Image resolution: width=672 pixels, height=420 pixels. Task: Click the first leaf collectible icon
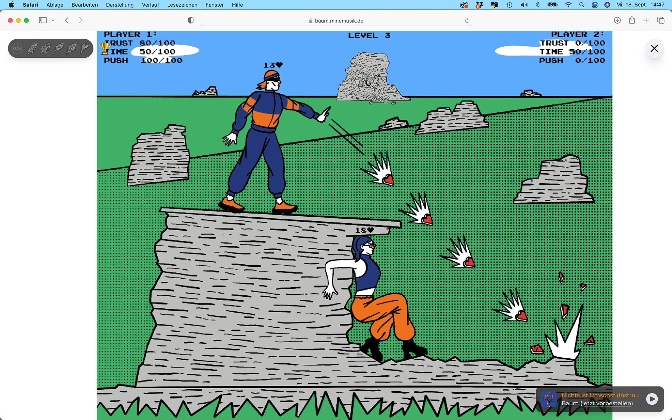click(33, 48)
